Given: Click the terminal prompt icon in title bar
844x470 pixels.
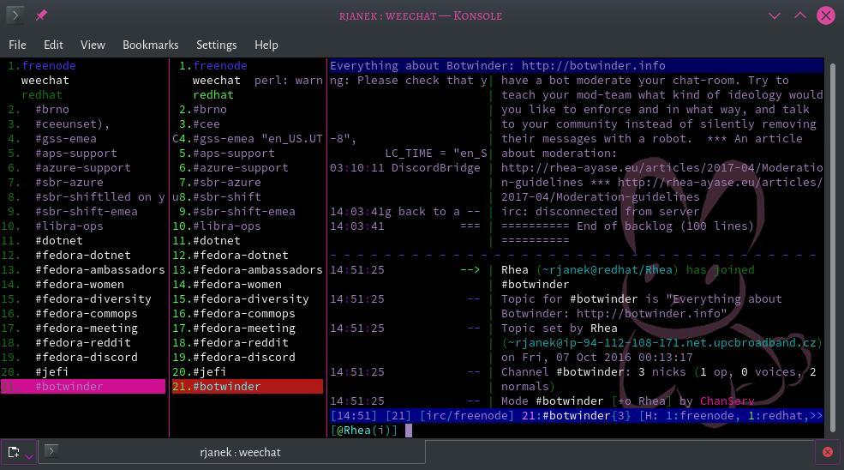Looking at the screenshot, I should pyautogui.click(x=15, y=15).
